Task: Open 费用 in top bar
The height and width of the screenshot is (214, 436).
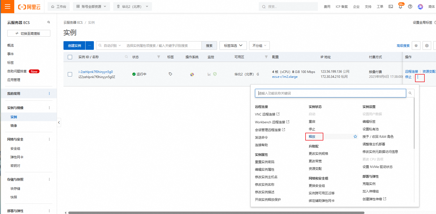Action: (327, 6)
